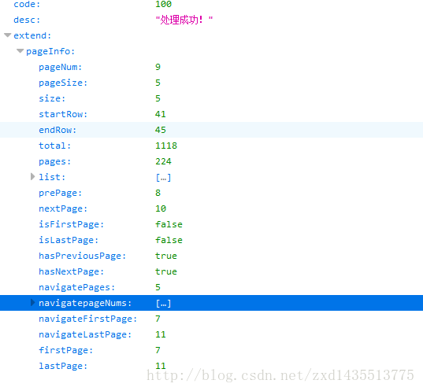The image size is (423, 391).
Task: Click the isLastPage value false
Action: pyautogui.click(x=169, y=240)
